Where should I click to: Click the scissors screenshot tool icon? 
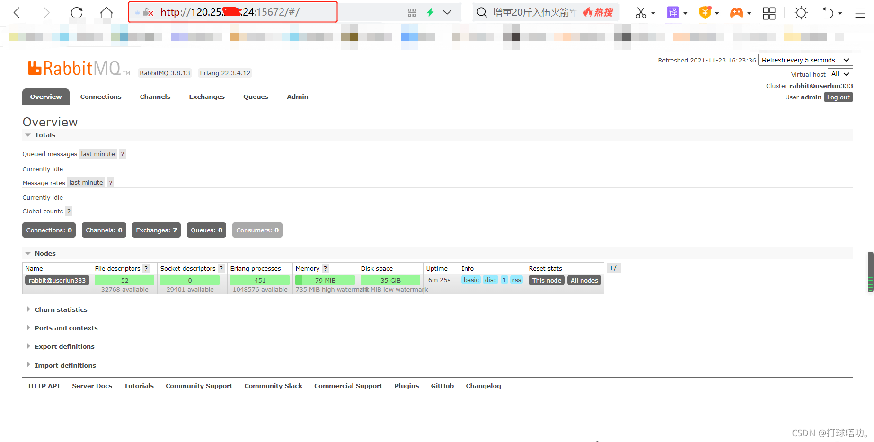pos(641,13)
